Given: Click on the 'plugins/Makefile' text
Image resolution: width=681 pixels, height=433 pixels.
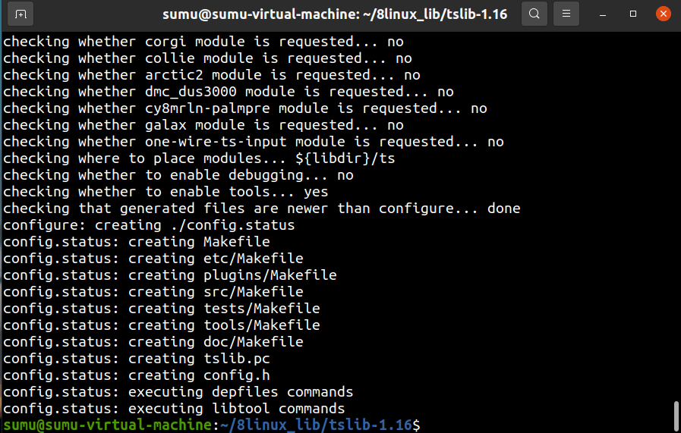Looking at the screenshot, I should tap(270, 275).
